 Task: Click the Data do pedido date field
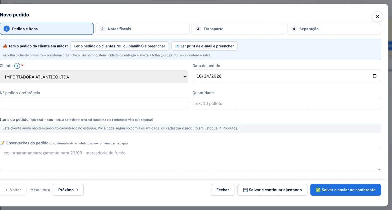(287, 76)
